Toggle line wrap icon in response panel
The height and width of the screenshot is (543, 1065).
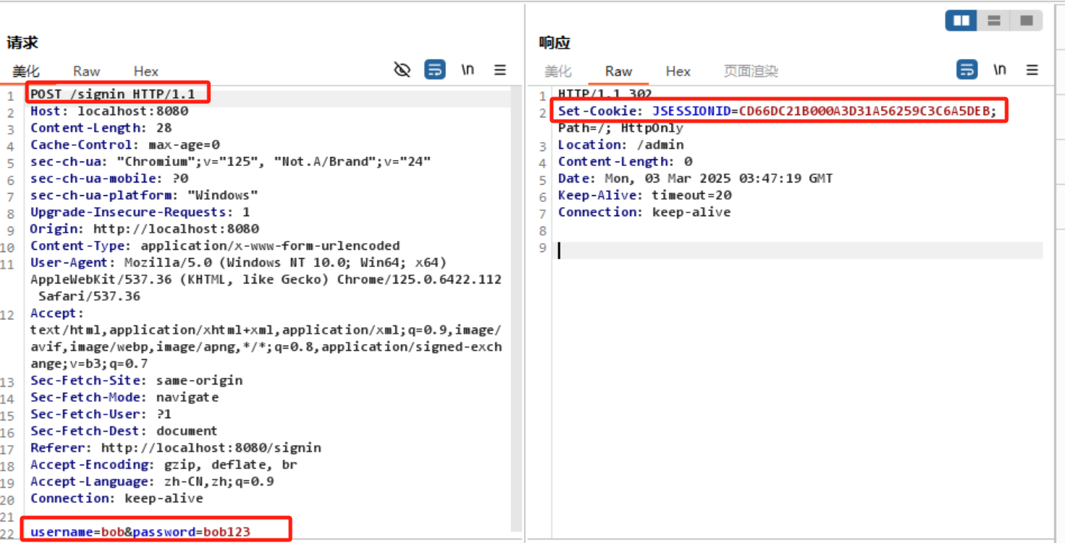coord(967,70)
